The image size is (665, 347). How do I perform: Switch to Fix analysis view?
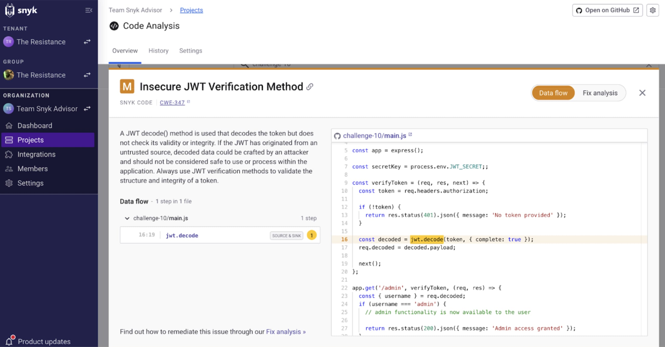point(600,93)
